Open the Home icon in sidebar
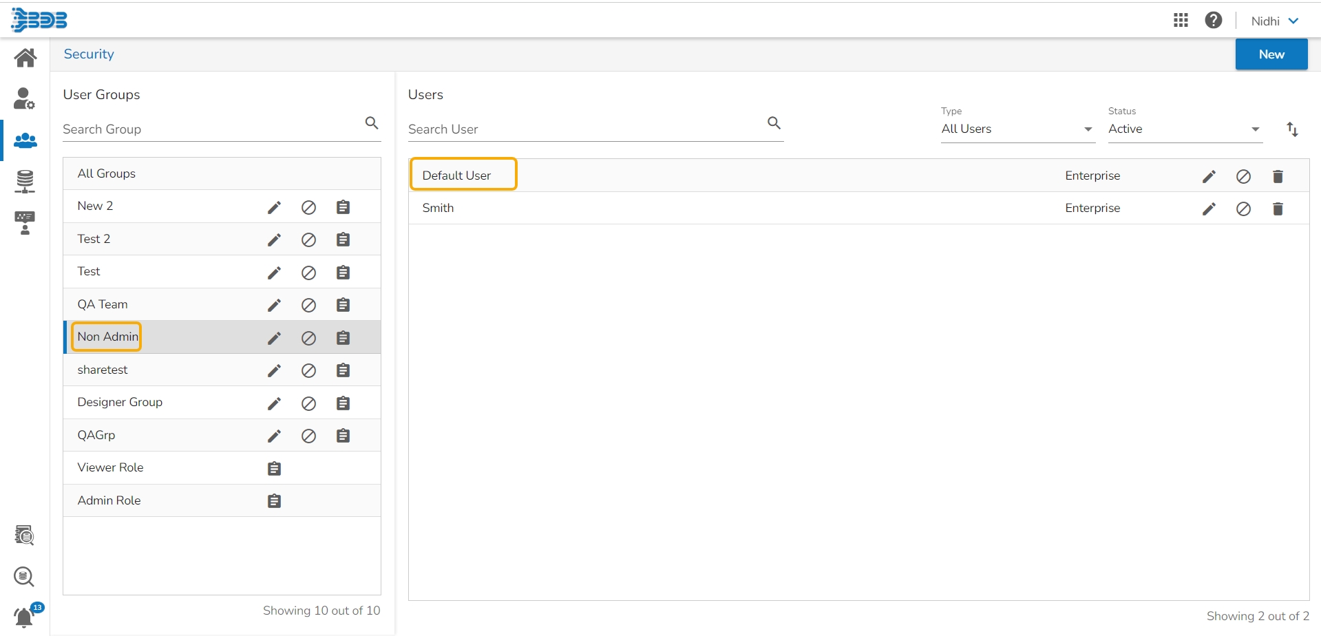 point(25,58)
